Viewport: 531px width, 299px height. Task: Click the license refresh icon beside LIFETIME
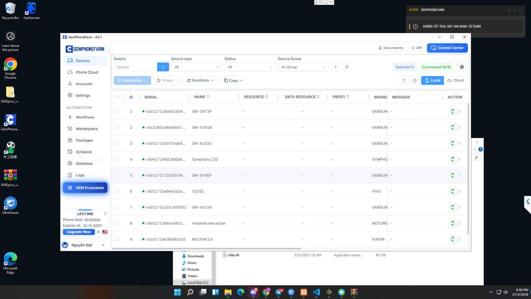pos(105,214)
